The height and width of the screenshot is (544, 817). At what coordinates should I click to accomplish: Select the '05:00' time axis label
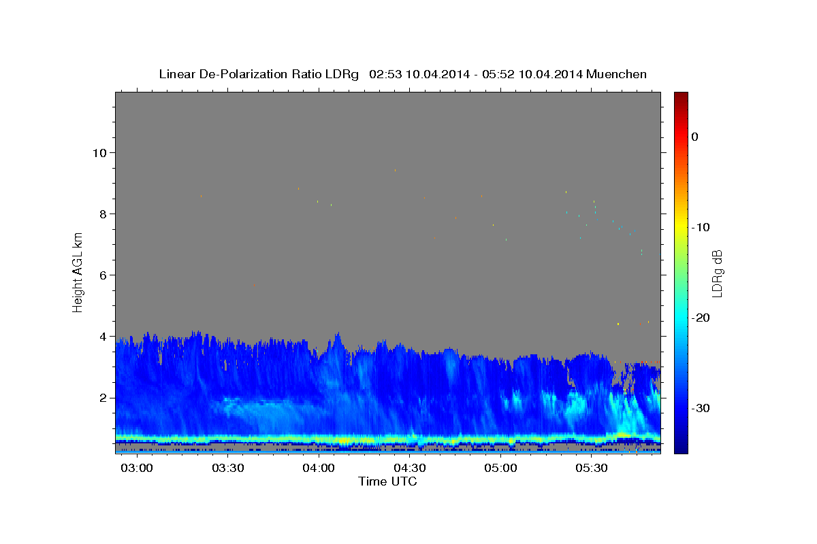point(501,469)
